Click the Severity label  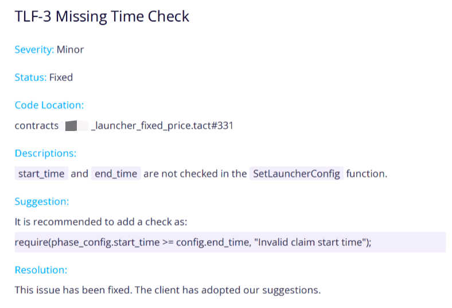coord(34,49)
